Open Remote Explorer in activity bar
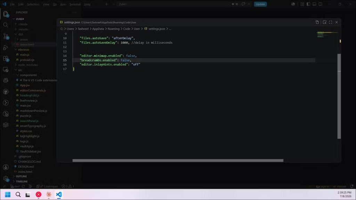This screenshot has height=200, width=356. [x=6, y=69]
